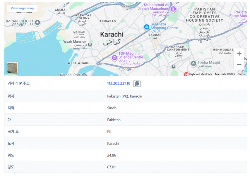Click the Karachi city label on the map

click(x=112, y=34)
